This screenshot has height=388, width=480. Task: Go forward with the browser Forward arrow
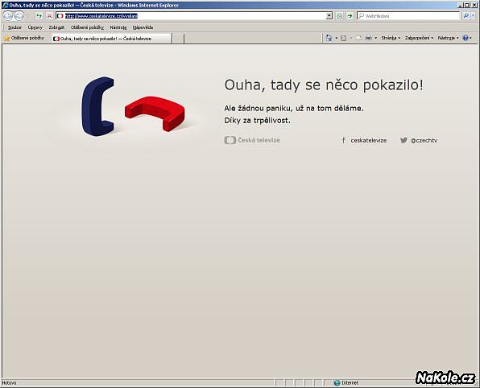point(19,15)
